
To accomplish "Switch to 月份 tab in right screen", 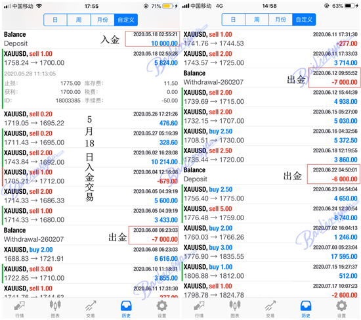I will coord(280,20).
